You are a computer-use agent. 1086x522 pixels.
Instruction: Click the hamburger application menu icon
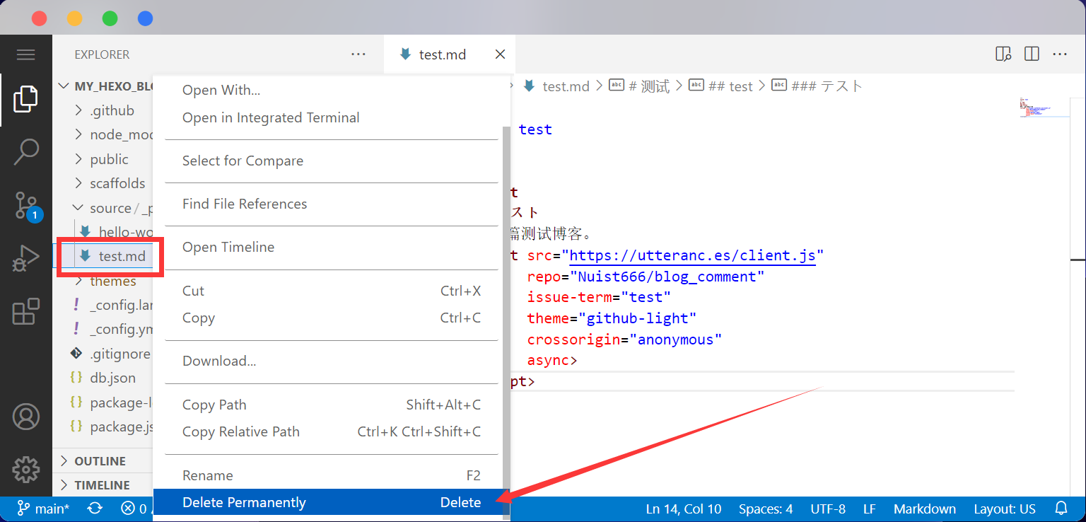tap(25, 54)
